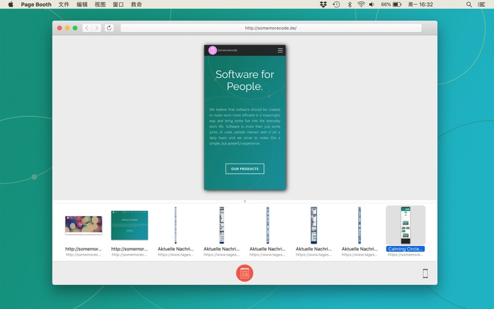This screenshot has height=309, width=494.
Task: Open the Apple menu
Action: coord(10,4)
